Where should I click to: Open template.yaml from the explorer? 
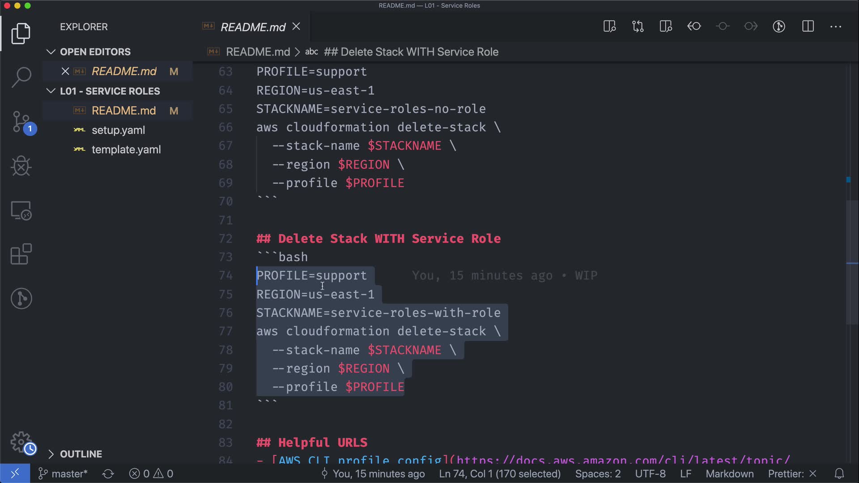(126, 149)
